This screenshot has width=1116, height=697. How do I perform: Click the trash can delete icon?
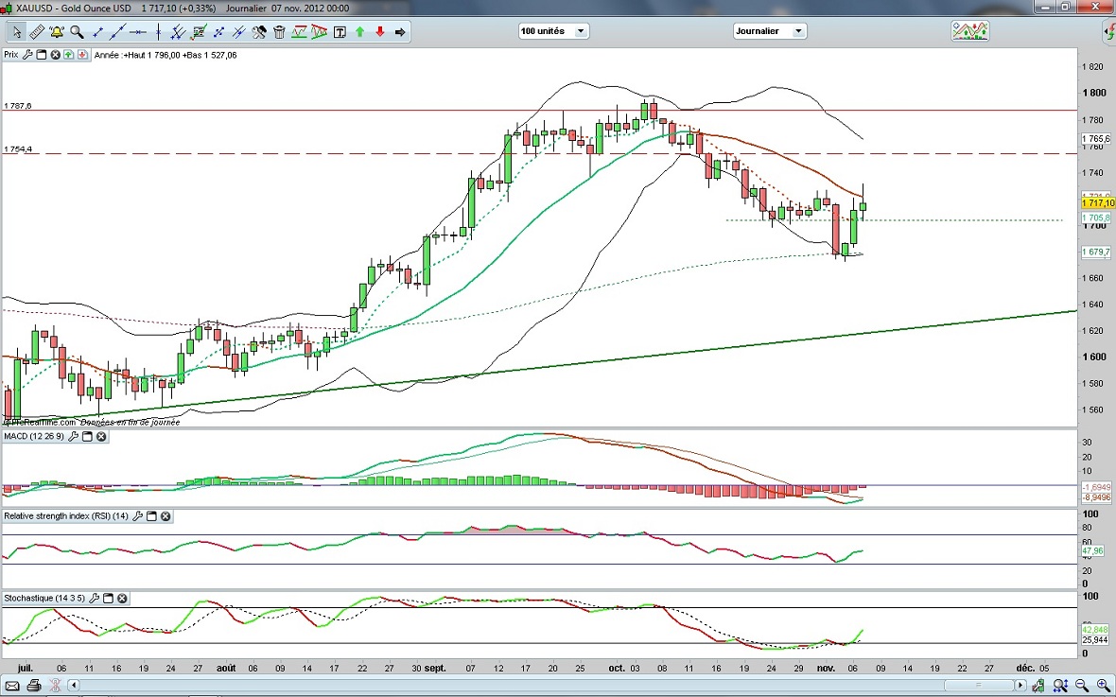(x=279, y=32)
